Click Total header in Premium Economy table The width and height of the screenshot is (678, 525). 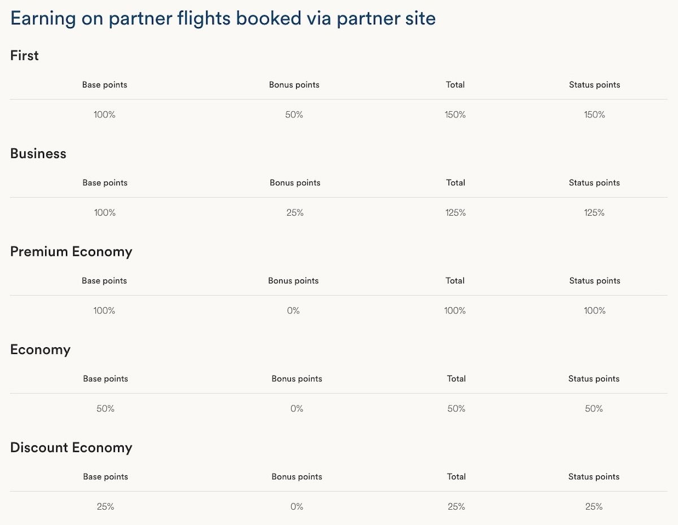(x=455, y=281)
